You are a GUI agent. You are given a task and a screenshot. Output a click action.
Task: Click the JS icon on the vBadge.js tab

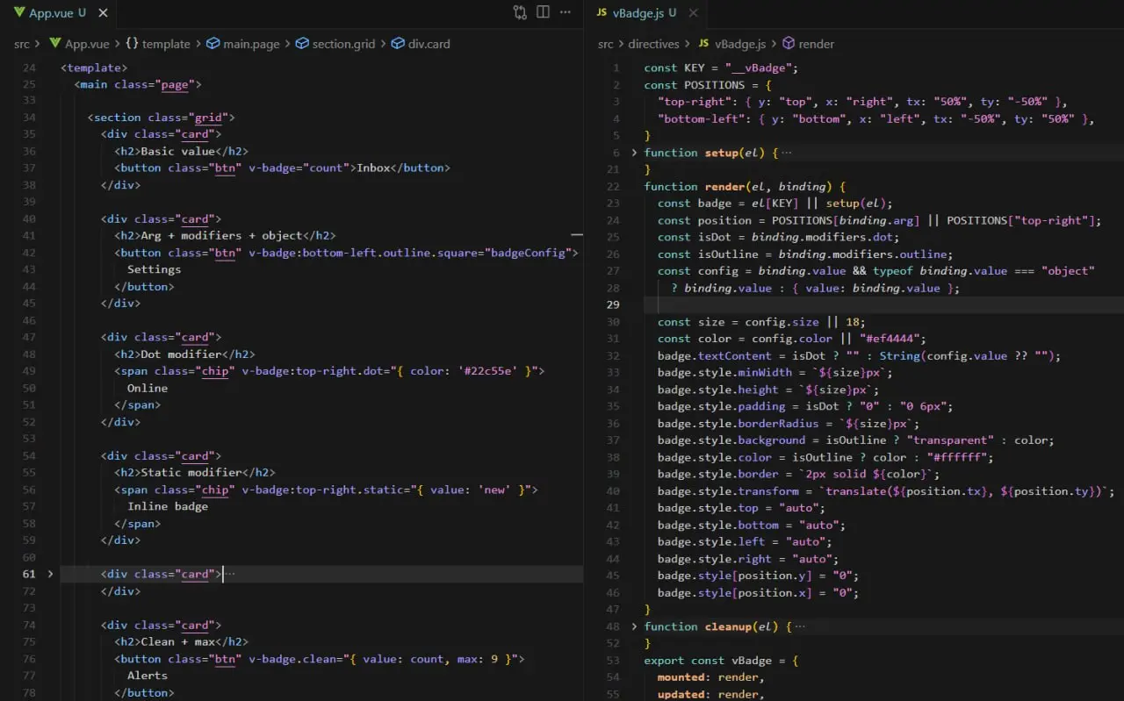tap(603, 13)
